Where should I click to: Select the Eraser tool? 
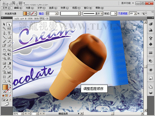(9, 45)
